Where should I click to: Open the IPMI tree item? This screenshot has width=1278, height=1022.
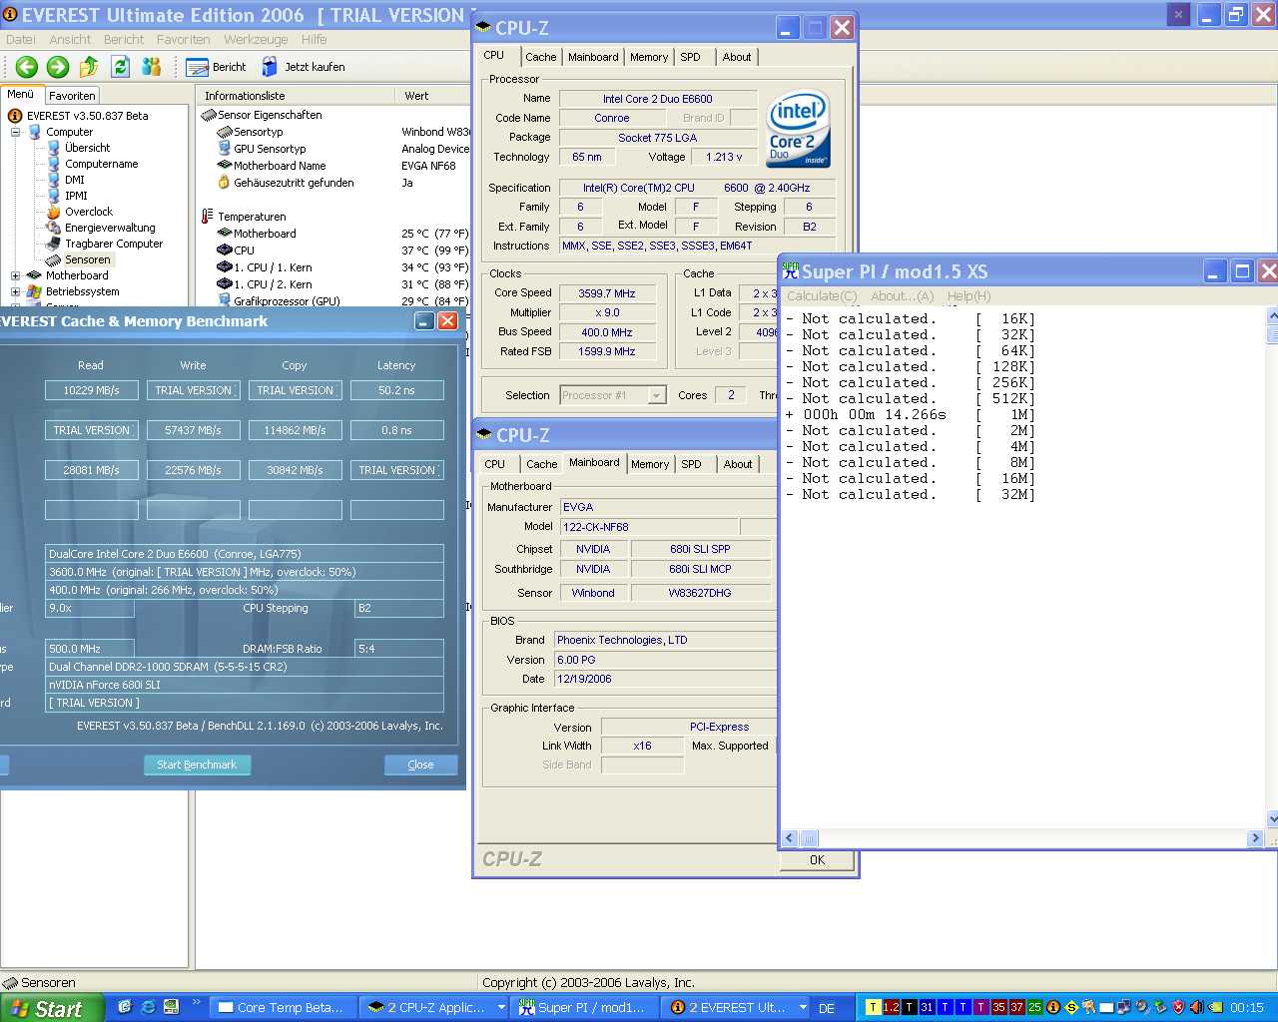pos(76,196)
